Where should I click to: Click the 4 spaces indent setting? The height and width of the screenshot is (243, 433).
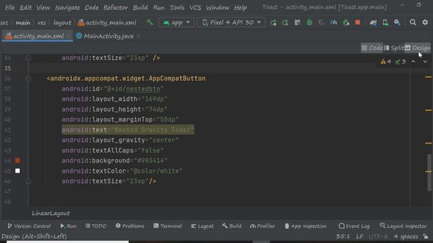click(406, 236)
